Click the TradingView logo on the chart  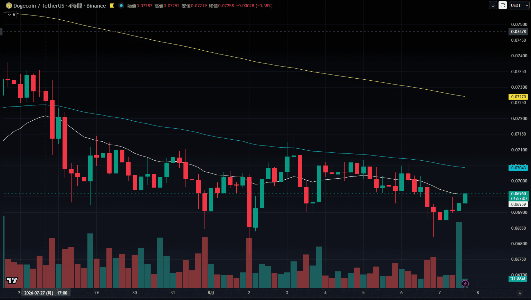click(x=12, y=280)
